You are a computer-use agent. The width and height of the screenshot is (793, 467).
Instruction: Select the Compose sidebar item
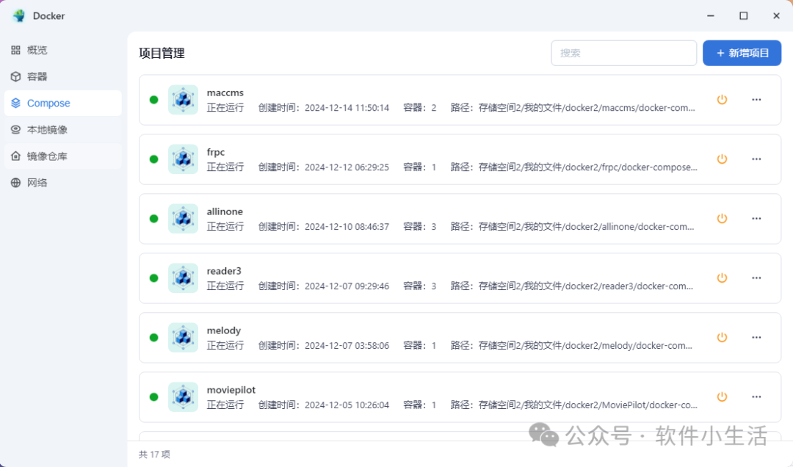tap(62, 104)
